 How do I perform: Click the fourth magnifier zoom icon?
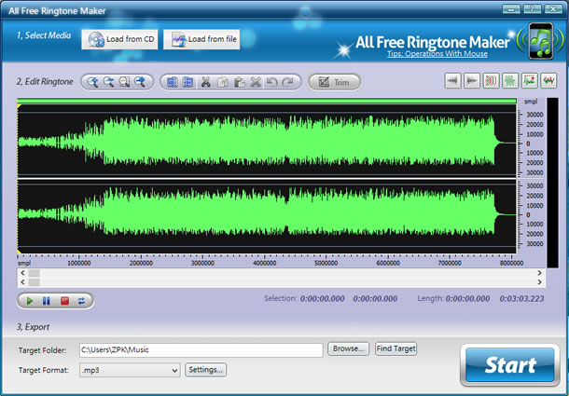(x=140, y=82)
